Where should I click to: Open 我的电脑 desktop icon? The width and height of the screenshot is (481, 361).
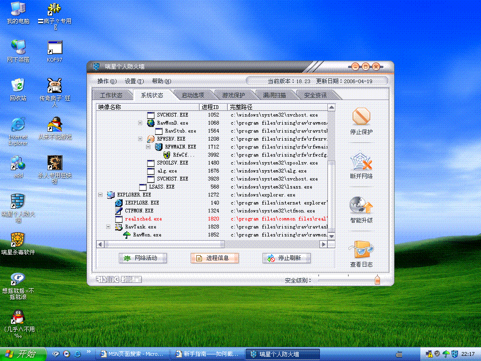[18, 9]
